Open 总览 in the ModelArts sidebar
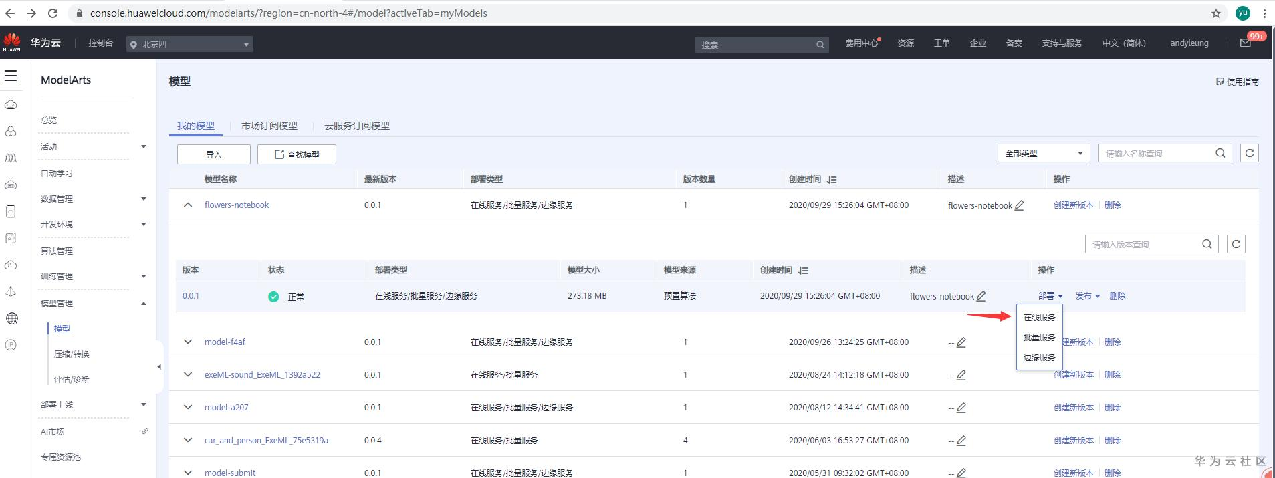1275x478 pixels. pyautogui.click(x=49, y=120)
